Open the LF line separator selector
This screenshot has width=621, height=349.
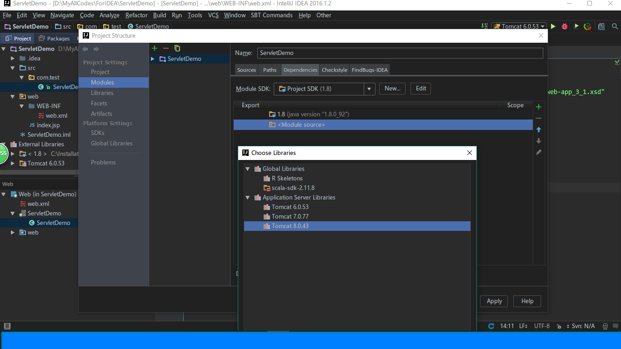pos(523,326)
